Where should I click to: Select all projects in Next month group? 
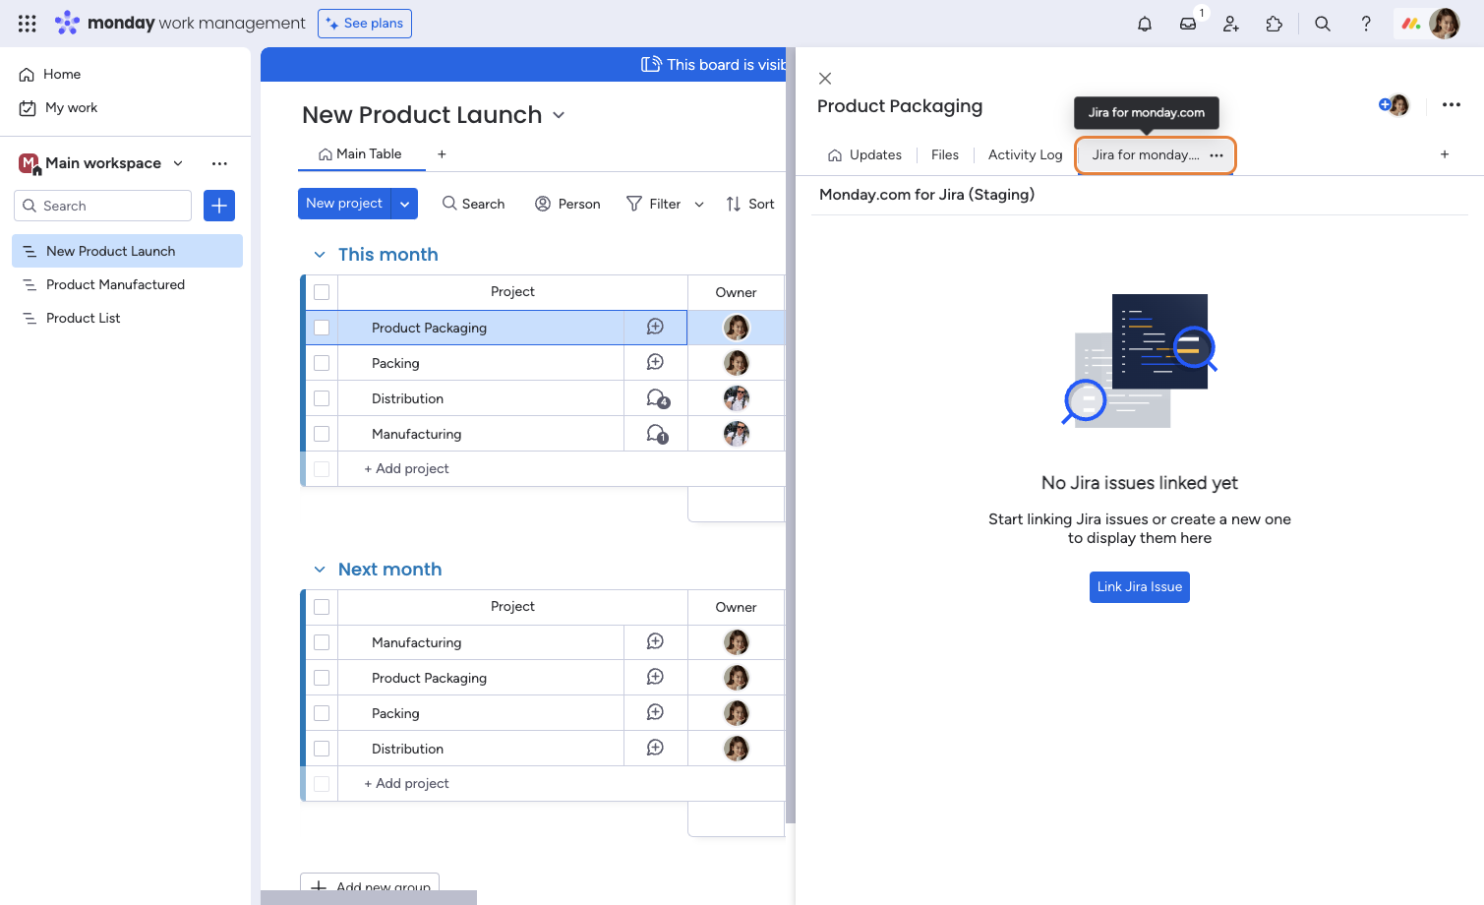[x=322, y=607]
